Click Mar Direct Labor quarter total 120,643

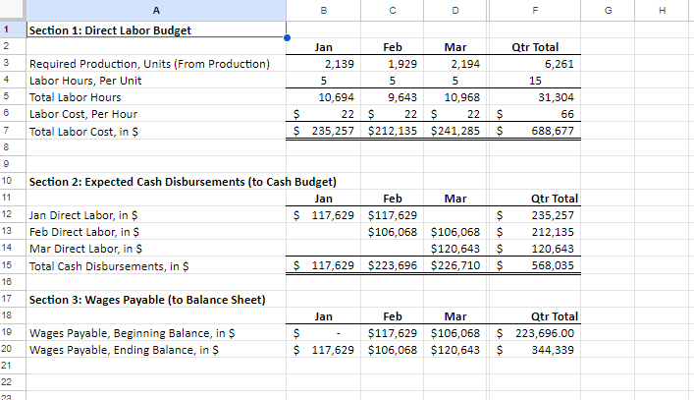coord(535,249)
